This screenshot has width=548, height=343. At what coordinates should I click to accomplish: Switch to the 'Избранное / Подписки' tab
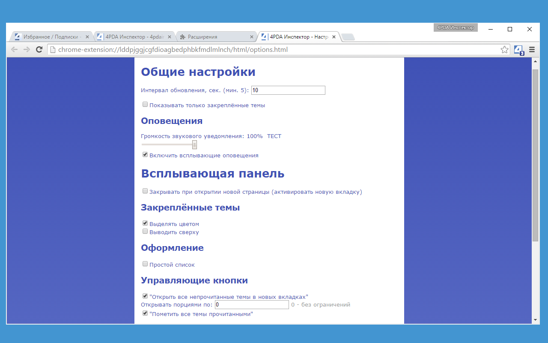pos(49,36)
